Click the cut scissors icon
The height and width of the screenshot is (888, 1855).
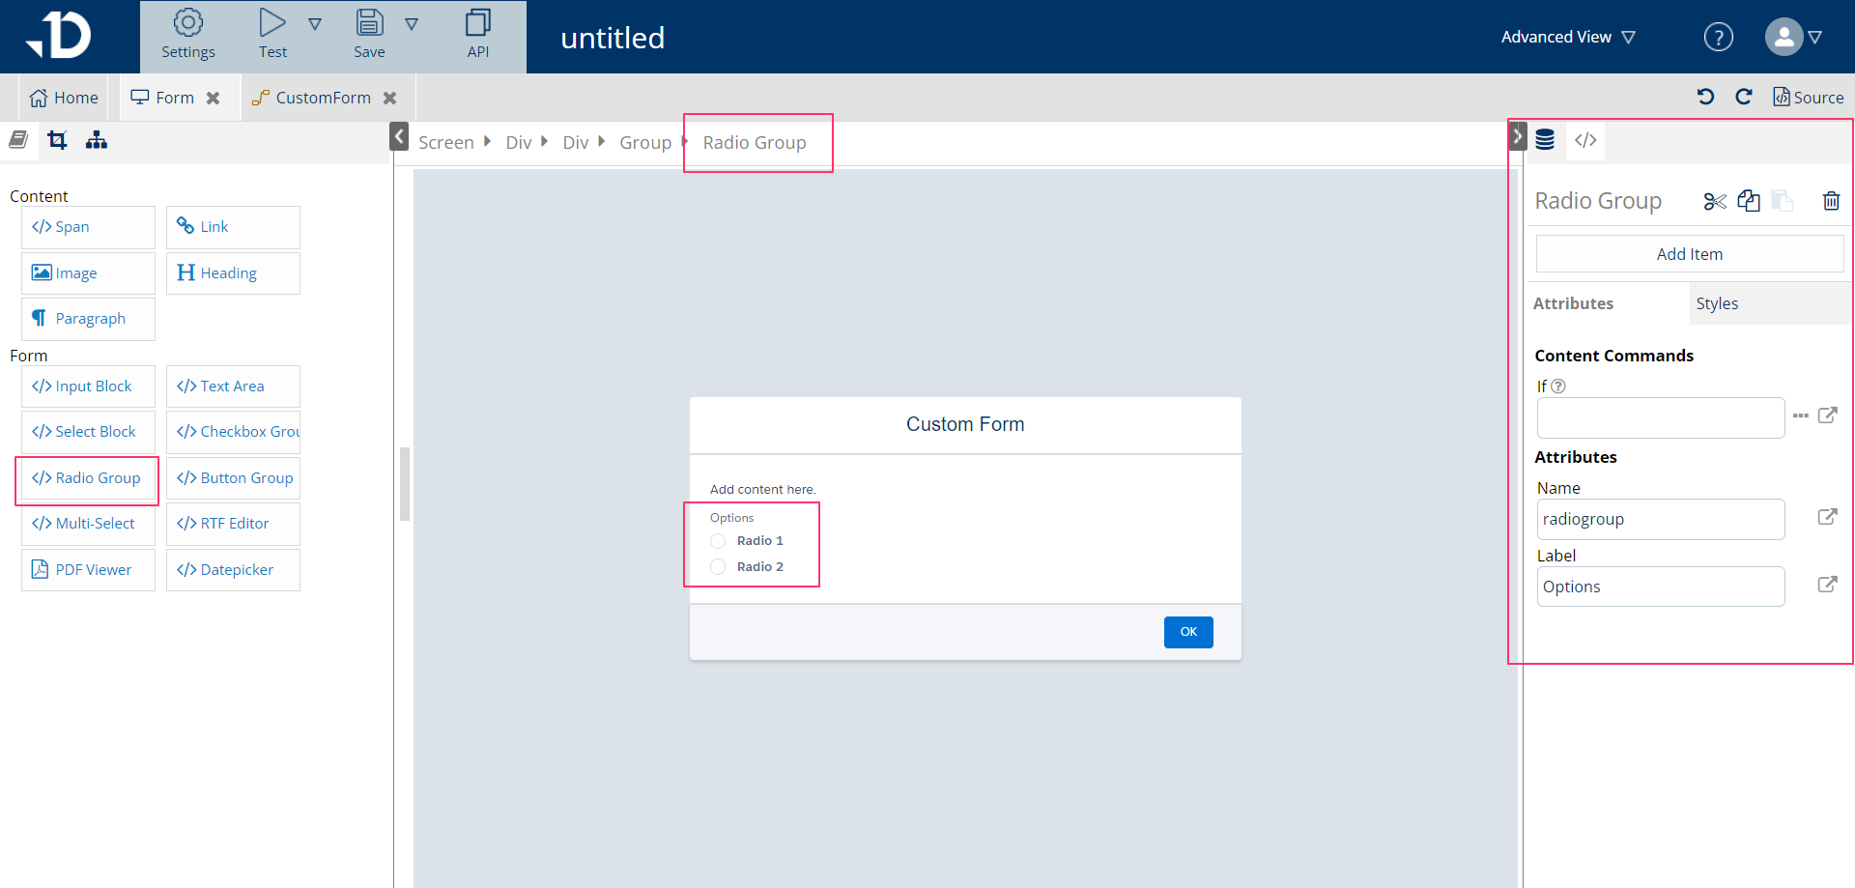1715,201
